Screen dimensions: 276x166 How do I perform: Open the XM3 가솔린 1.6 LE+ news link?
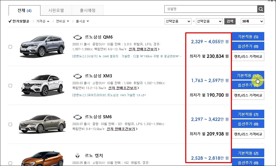point(109,95)
